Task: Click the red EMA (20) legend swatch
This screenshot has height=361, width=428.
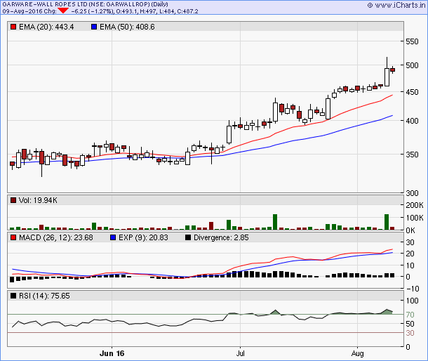Action: [x=13, y=27]
